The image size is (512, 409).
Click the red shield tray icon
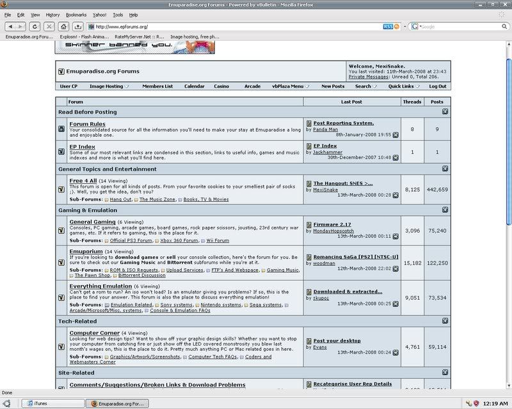tap(476, 403)
